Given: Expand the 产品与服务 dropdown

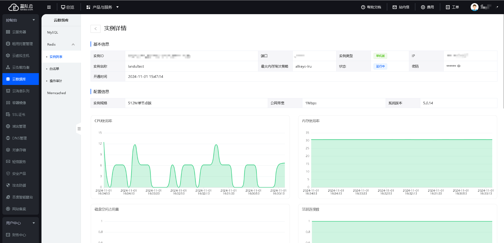Looking at the screenshot, I should (103, 7).
